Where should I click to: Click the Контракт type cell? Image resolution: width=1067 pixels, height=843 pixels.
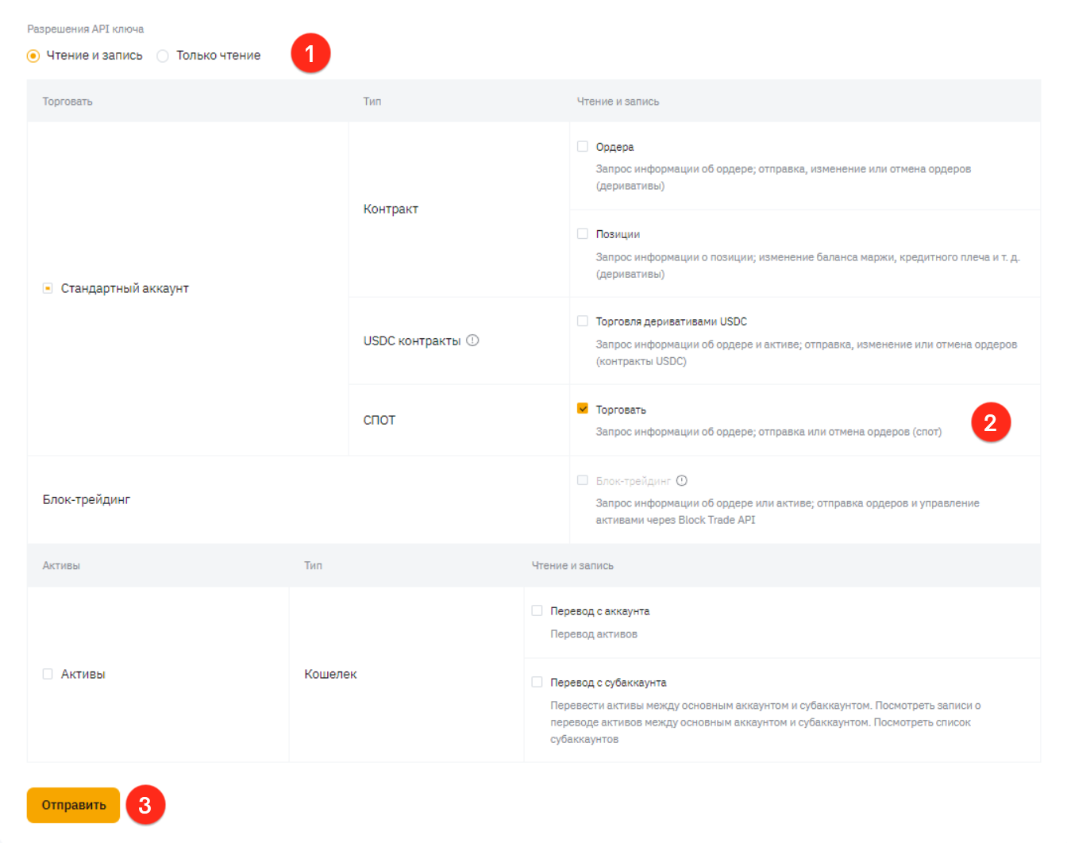click(391, 209)
